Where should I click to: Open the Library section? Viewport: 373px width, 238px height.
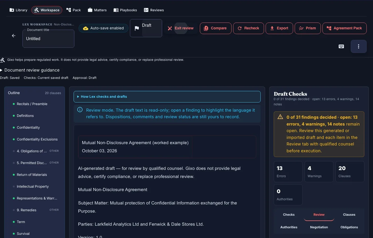pyautogui.click(x=18, y=10)
